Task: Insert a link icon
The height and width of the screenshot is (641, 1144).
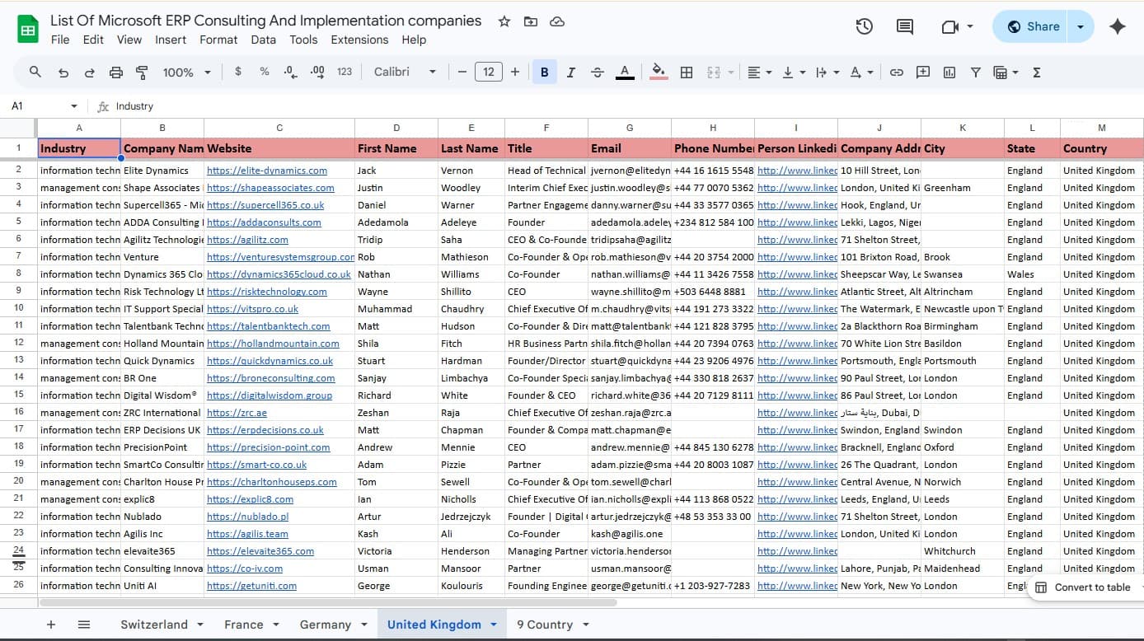Action: pos(897,73)
